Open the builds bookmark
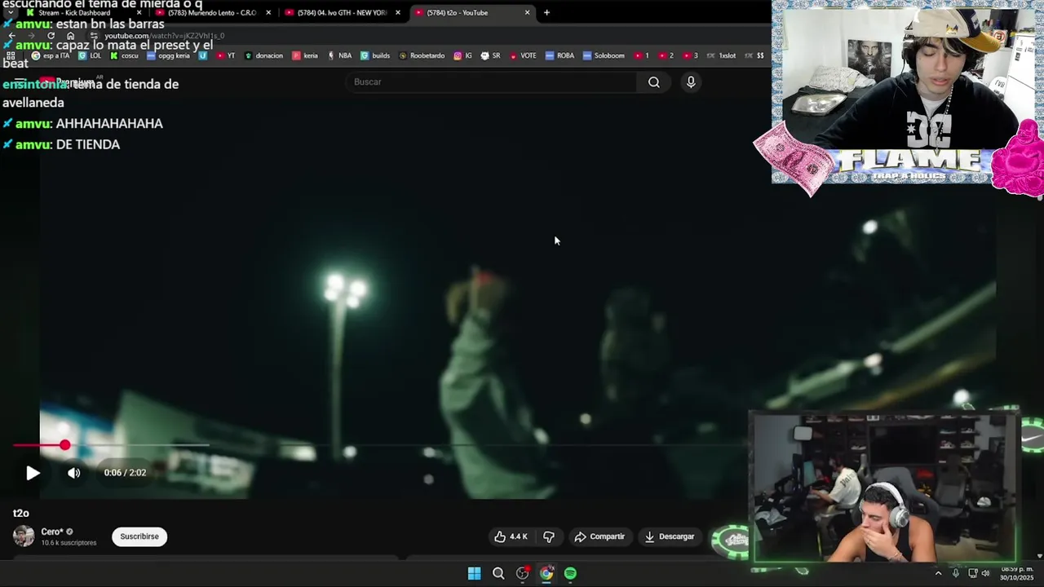Viewport: 1044px width, 587px height. [375, 55]
